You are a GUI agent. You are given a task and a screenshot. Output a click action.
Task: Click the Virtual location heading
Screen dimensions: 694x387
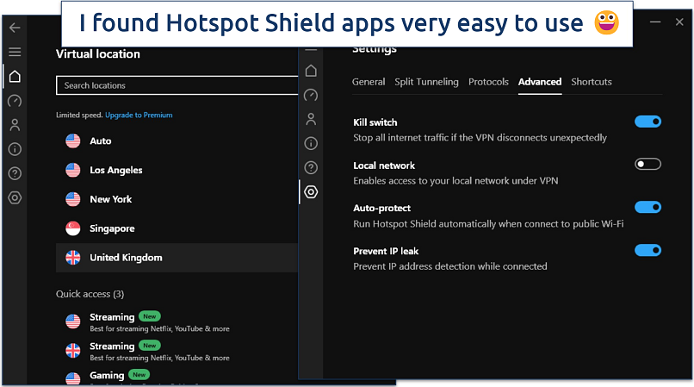coord(98,54)
